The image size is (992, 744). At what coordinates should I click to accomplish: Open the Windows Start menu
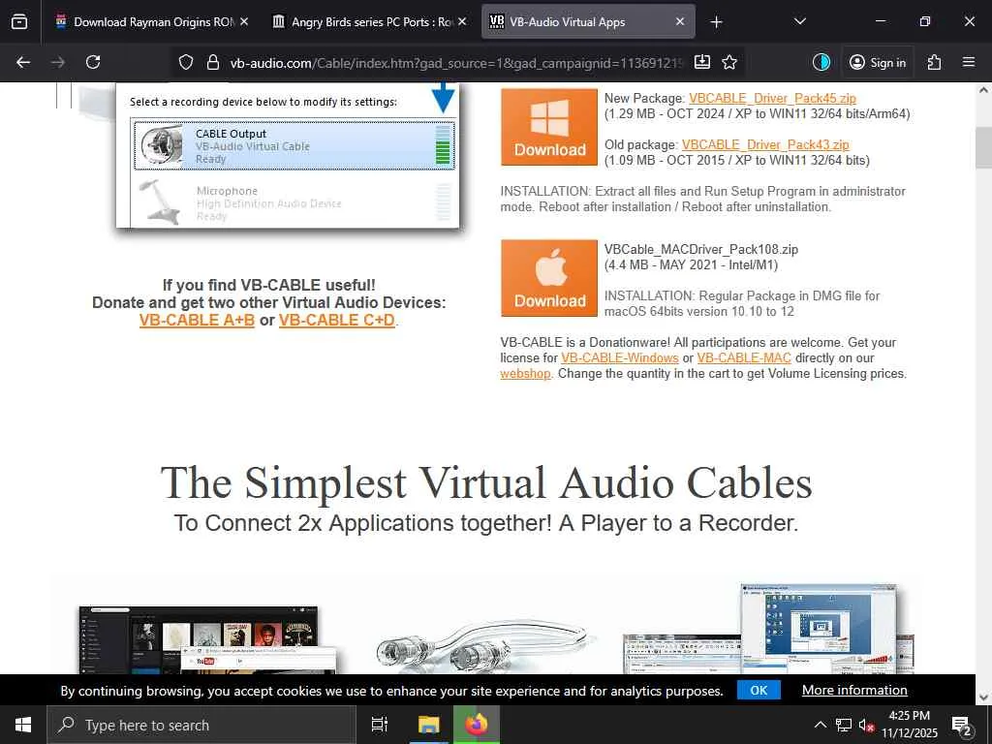[23, 725]
